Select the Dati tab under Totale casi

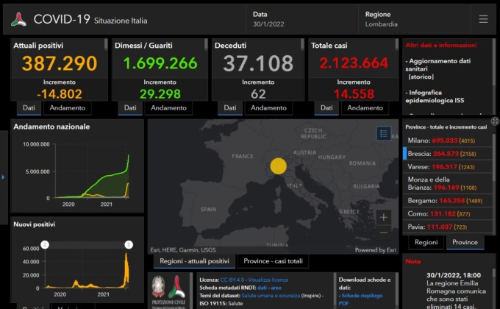click(x=326, y=108)
